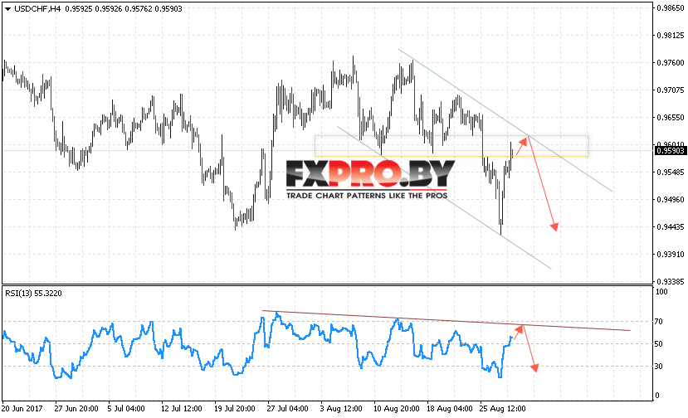Click the 0.93910 price scale label
Image resolution: width=688 pixels, height=418 pixels.
(x=670, y=255)
